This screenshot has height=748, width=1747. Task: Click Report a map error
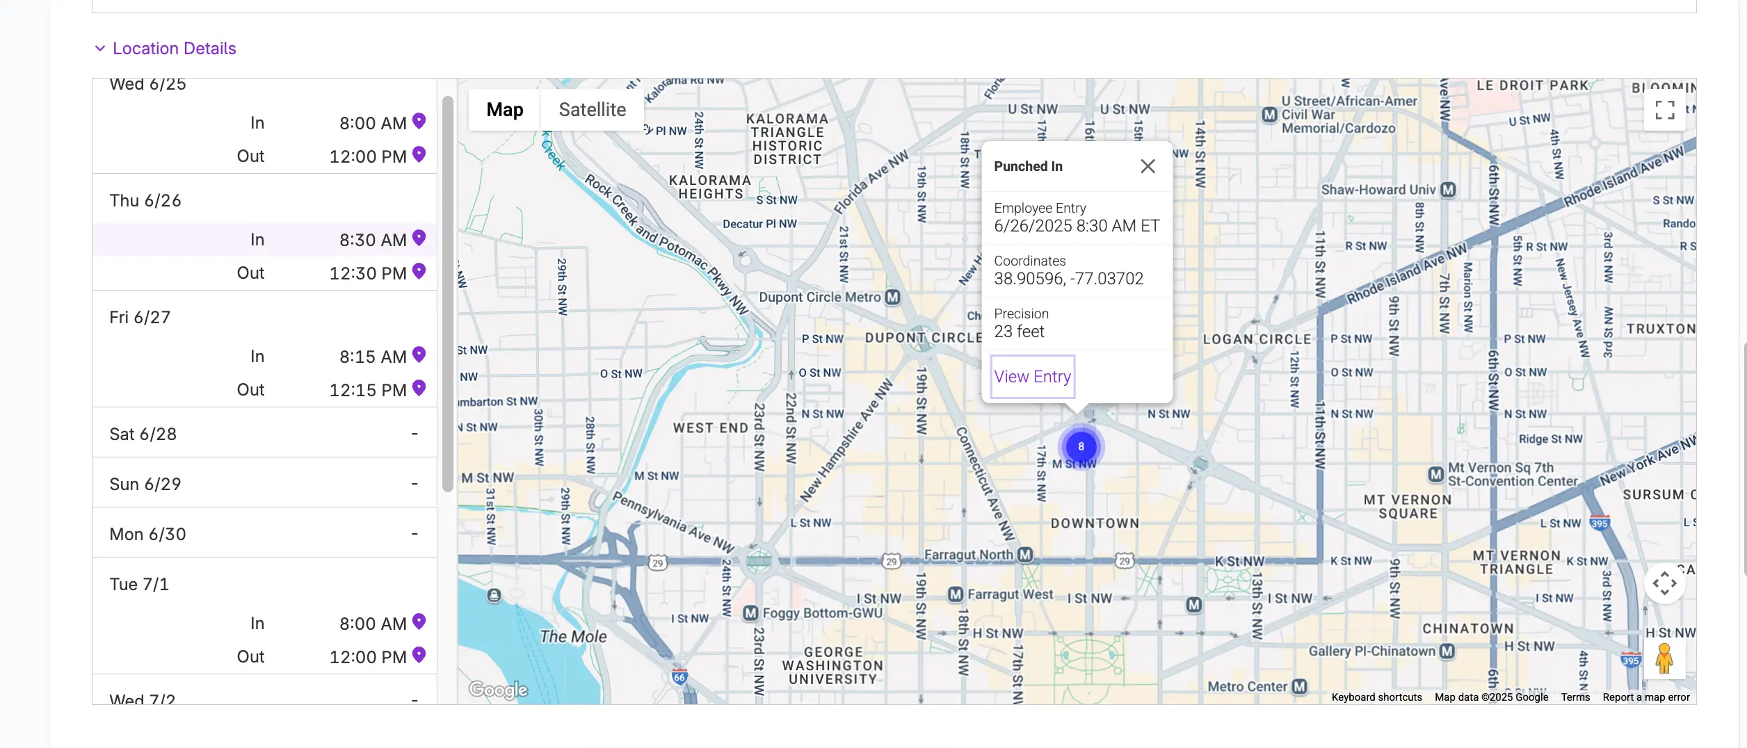click(x=1646, y=697)
